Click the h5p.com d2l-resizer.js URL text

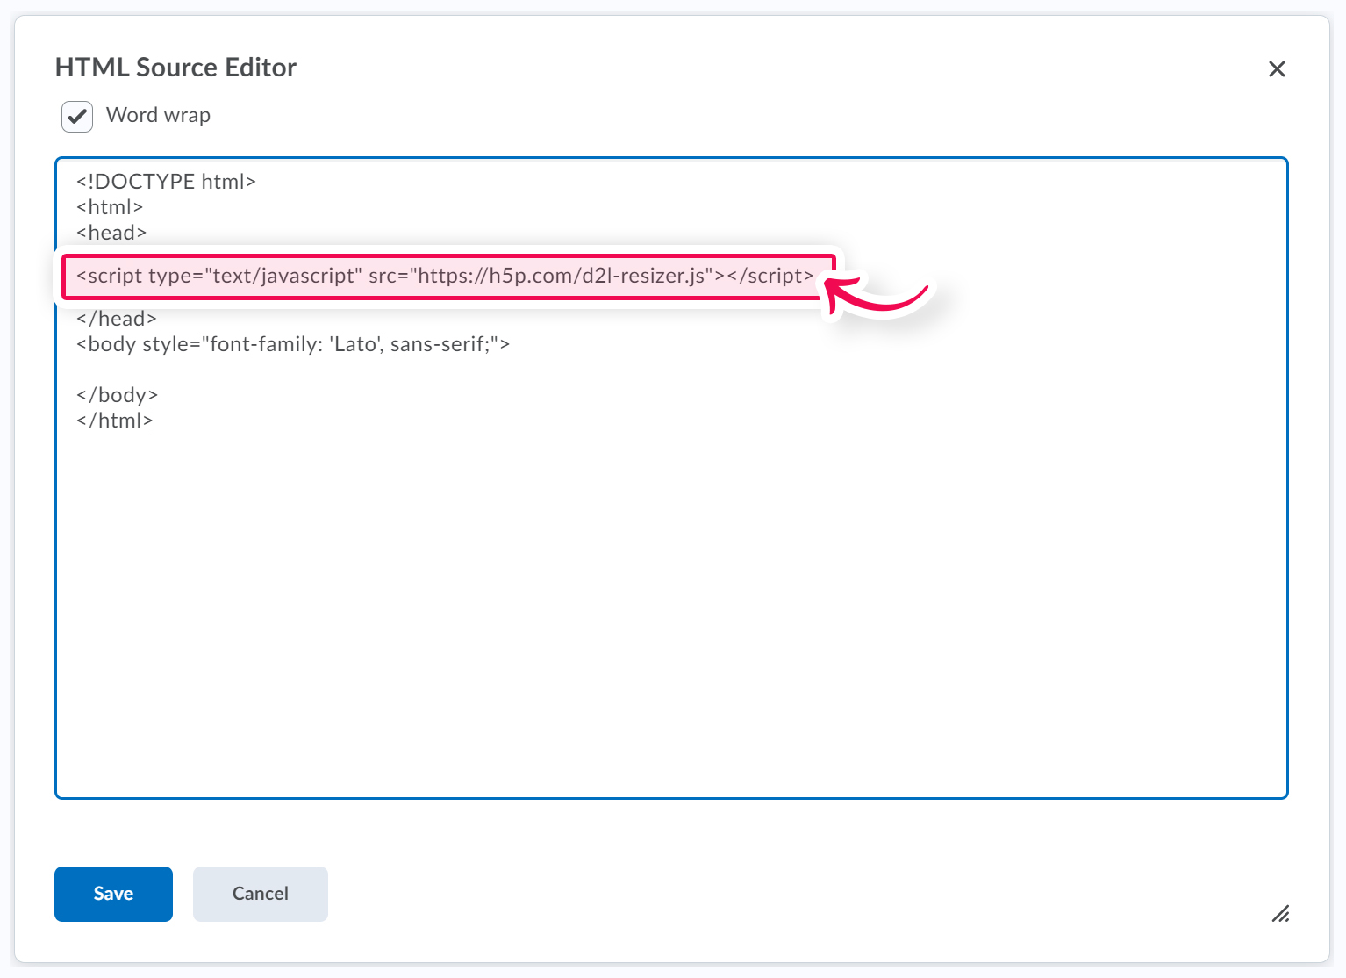(x=562, y=276)
